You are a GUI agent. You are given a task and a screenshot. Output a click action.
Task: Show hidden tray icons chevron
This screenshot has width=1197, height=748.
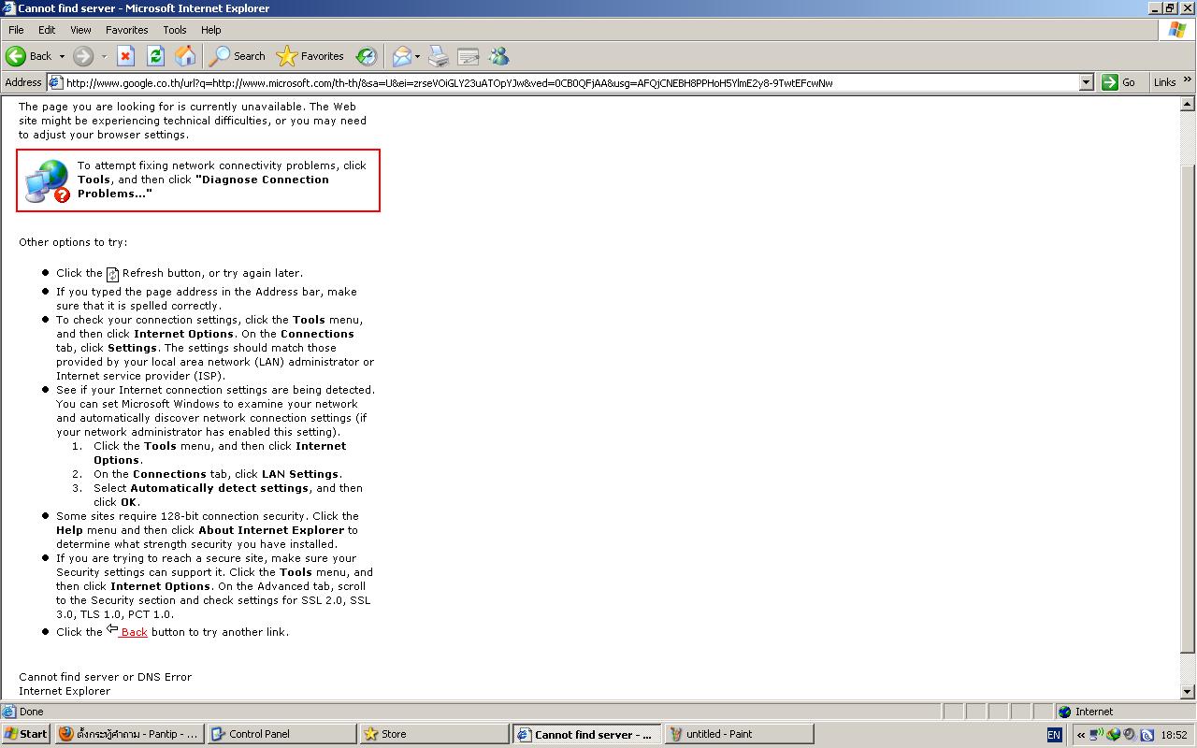(1081, 735)
